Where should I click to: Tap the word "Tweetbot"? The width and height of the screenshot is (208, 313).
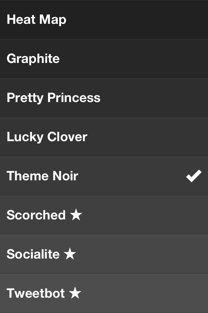click(x=36, y=293)
